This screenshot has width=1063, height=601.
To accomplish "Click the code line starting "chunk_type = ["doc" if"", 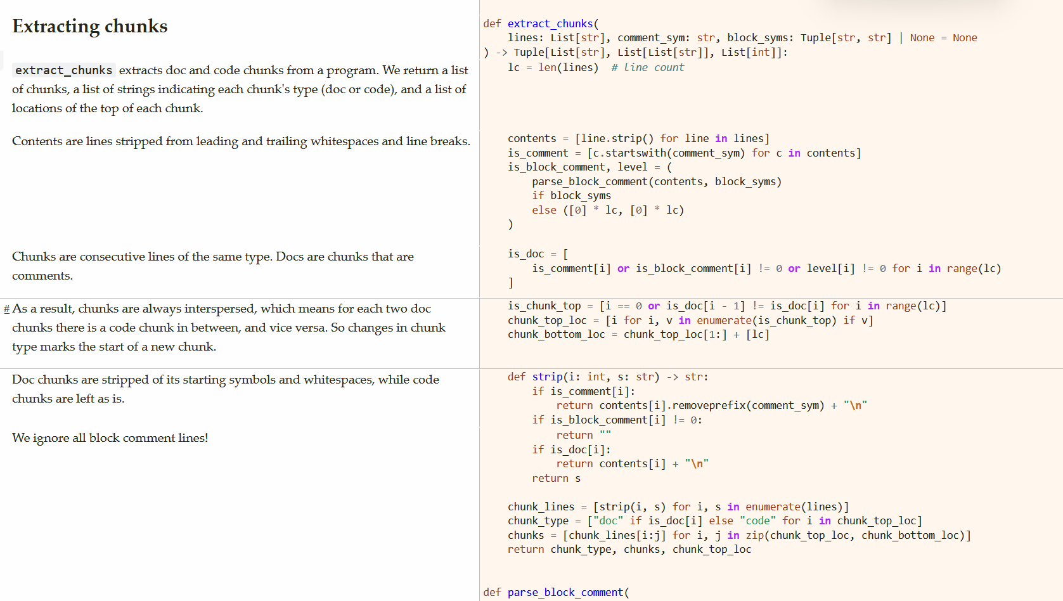I will pos(715,521).
